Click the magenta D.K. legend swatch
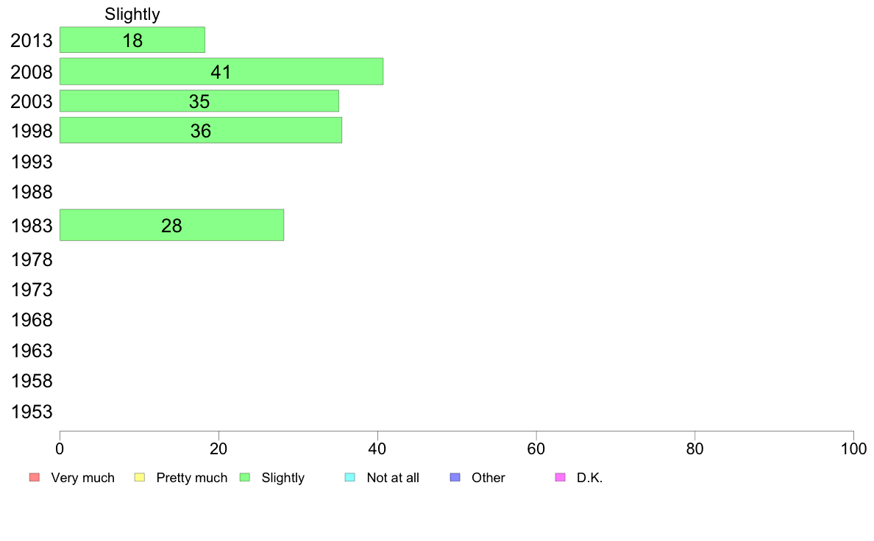874x541 pixels. 561,478
